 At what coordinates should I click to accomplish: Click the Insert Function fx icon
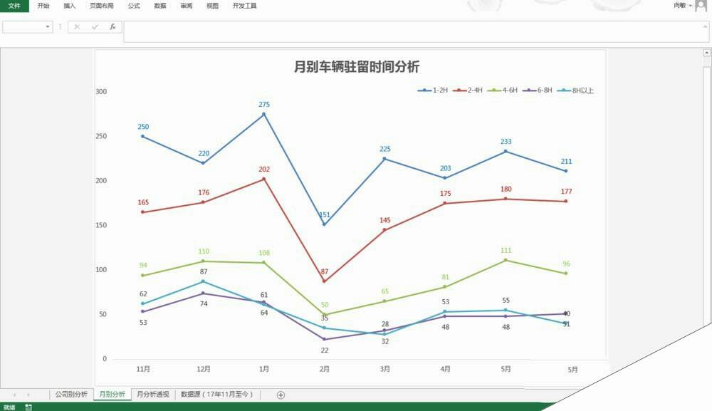(x=114, y=27)
